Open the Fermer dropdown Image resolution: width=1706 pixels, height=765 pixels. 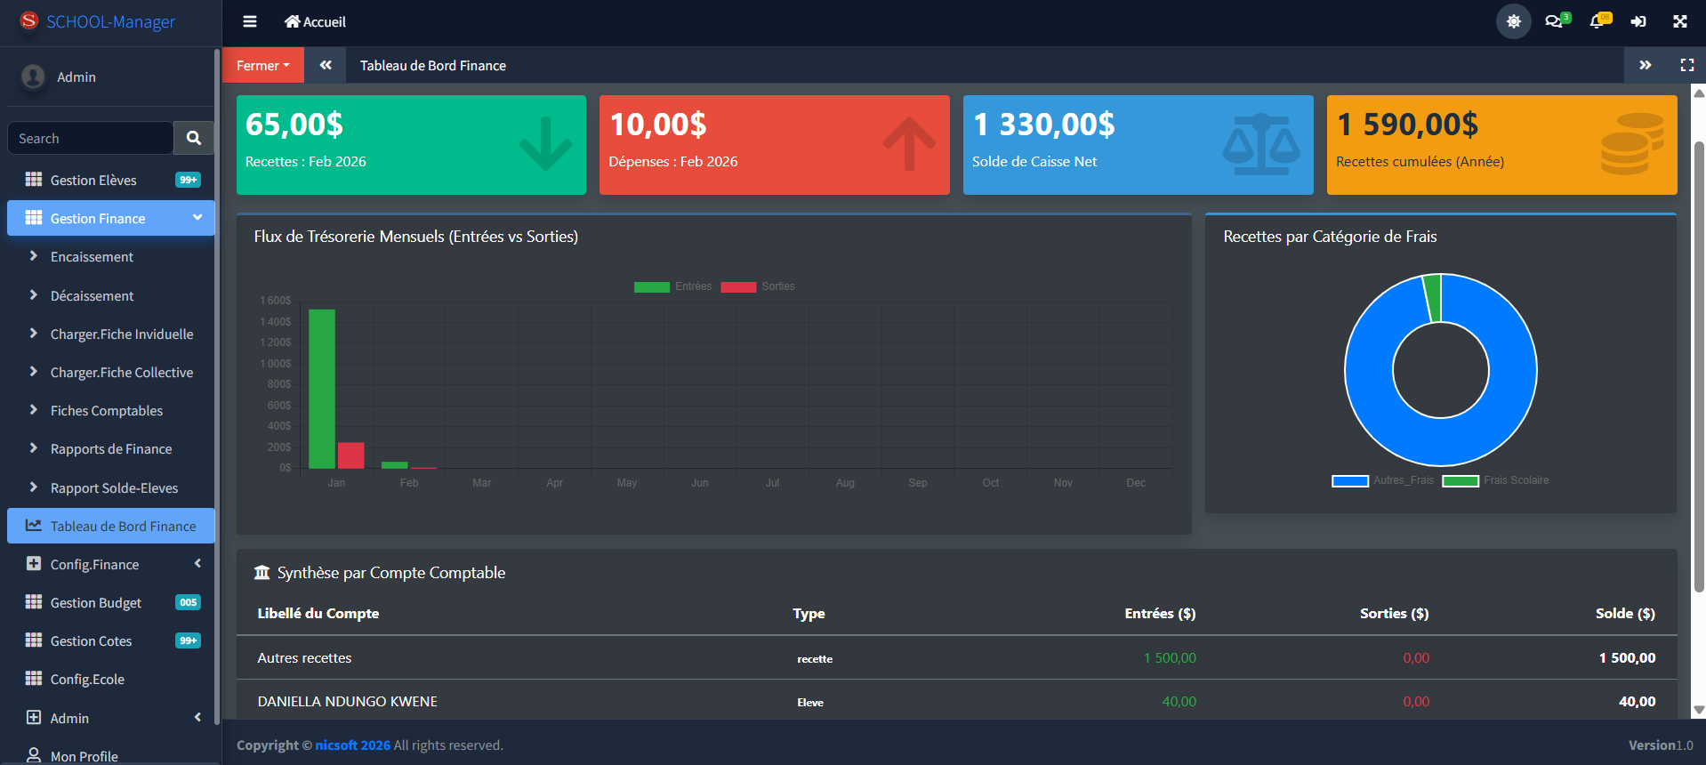(x=262, y=65)
